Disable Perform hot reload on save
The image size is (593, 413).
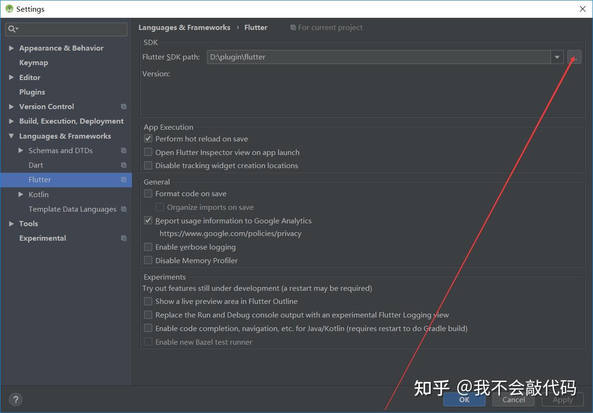[x=148, y=138]
